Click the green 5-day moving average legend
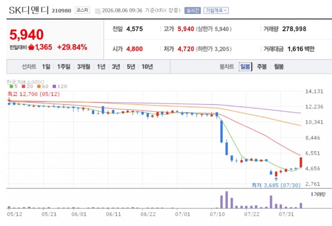332x226 pixels. 13,87
